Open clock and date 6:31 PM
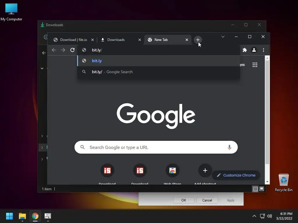The width and height of the screenshot is (298, 223). [x=284, y=216]
